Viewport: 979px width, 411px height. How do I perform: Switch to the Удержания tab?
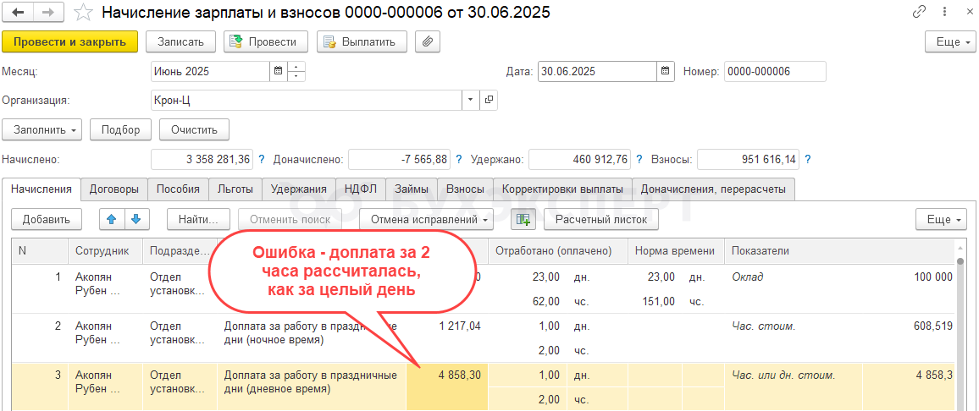[x=298, y=189]
